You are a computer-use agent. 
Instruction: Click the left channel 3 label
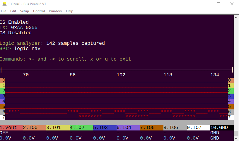(x=3, y=96)
